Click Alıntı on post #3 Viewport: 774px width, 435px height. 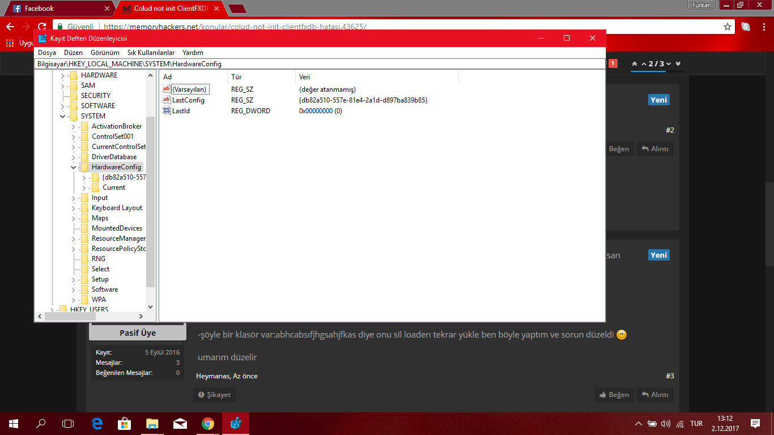pos(655,395)
